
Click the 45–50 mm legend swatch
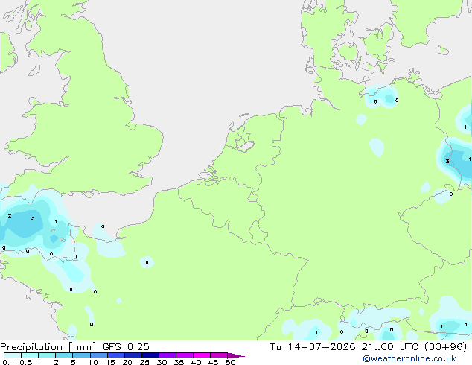(x=219, y=355)
